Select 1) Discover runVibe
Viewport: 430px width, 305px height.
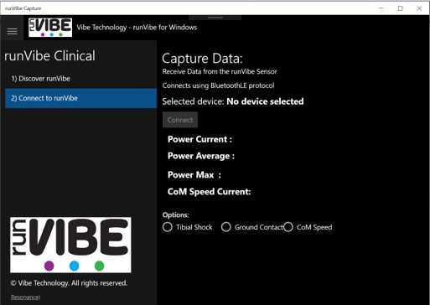[x=80, y=79]
